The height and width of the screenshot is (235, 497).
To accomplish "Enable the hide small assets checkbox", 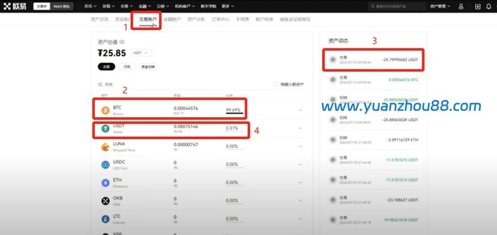I will click(277, 84).
